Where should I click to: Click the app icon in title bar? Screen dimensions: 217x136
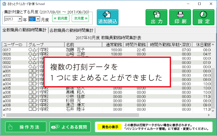pyautogui.click(x=4, y=4)
